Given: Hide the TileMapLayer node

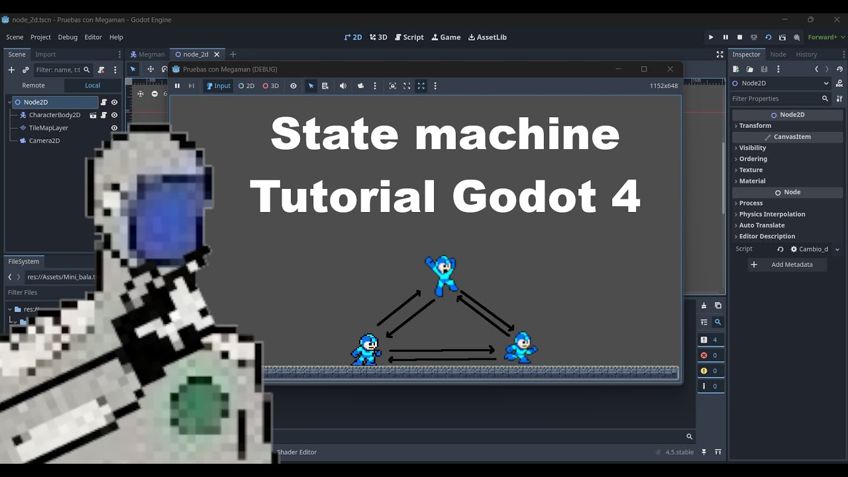Looking at the screenshot, I should (x=114, y=128).
